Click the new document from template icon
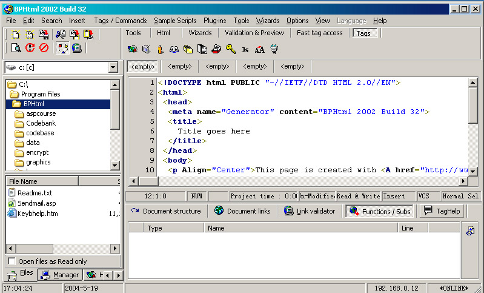The width and height of the screenshot is (484, 293). 30,35
